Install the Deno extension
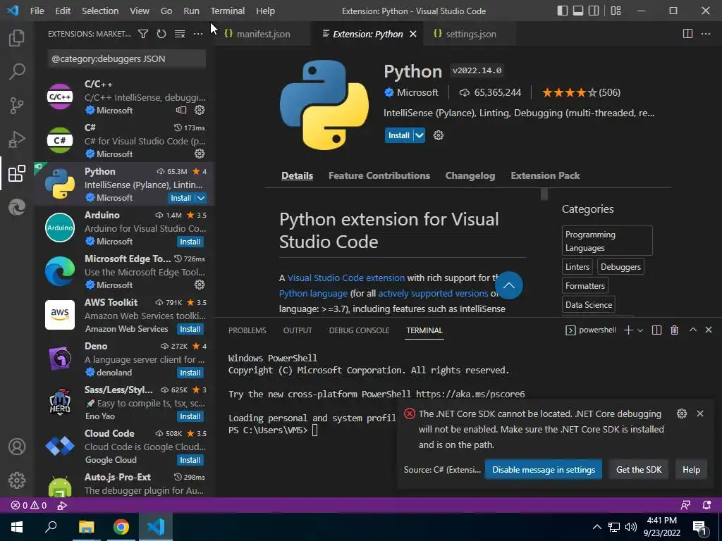The image size is (722, 541). point(190,373)
